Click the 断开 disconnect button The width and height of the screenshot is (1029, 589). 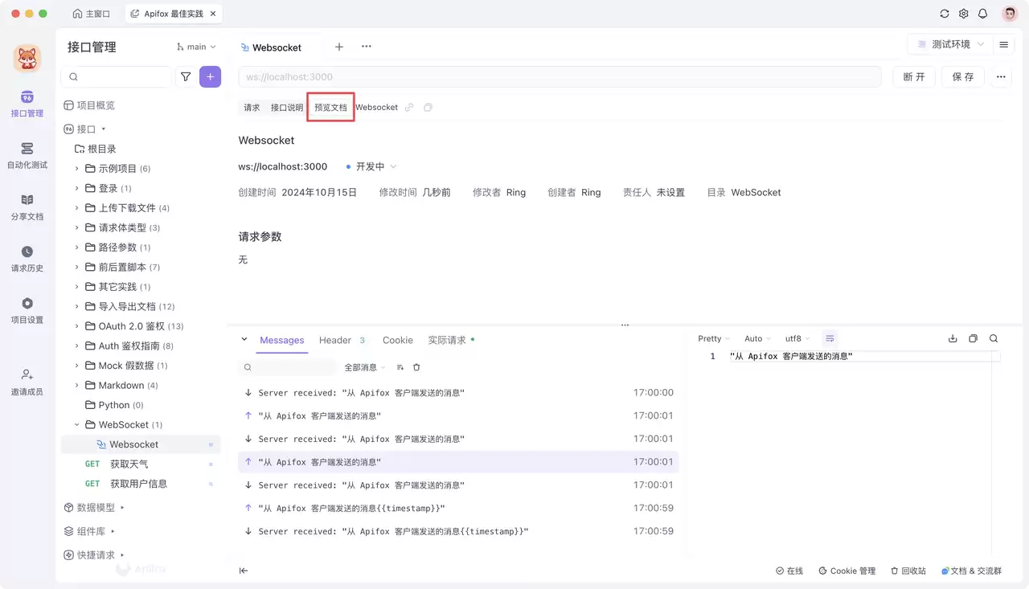coord(914,76)
